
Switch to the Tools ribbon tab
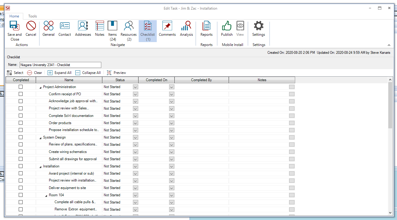(32, 16)
